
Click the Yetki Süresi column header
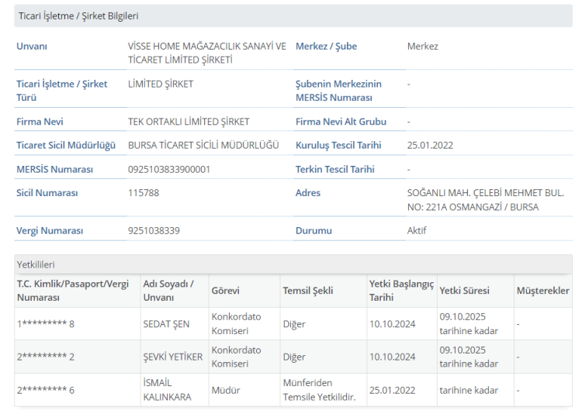tap(464, 291)
